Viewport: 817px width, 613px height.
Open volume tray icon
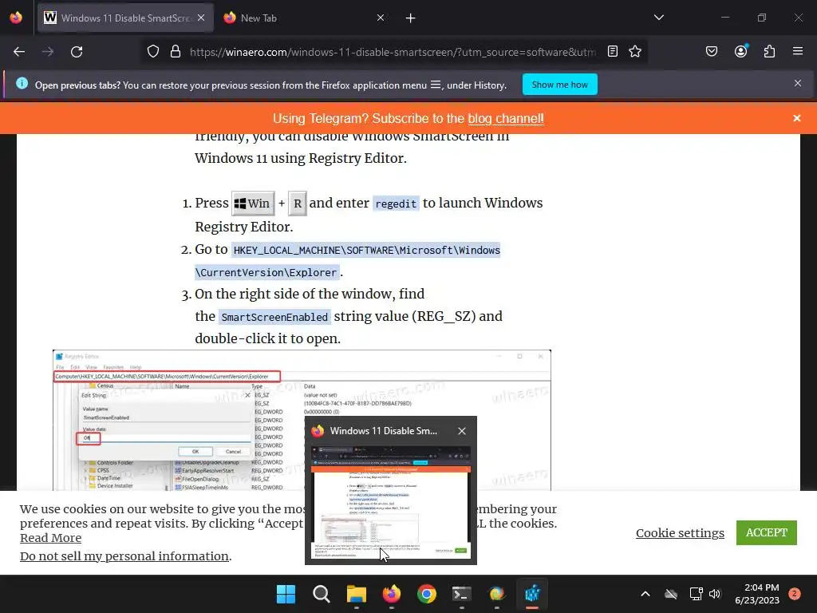pyautogui.click(x=715, y=594)
